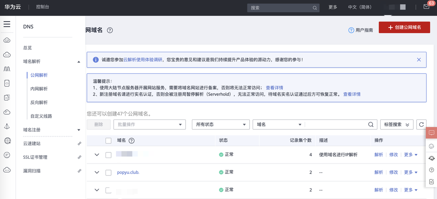Expand first domain row with chevron
Image resolution: width=437 pixels, height=199 pixels.
(97, 155)
